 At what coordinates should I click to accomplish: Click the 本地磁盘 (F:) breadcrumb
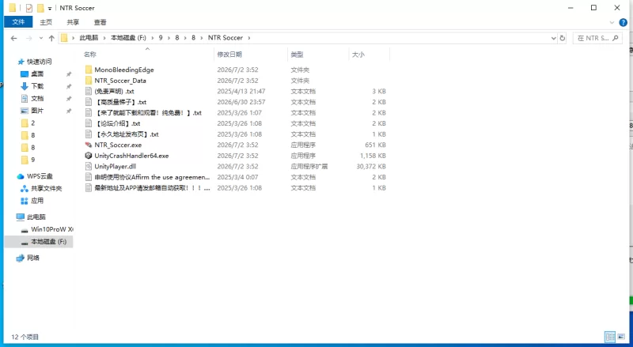point(128,37)
